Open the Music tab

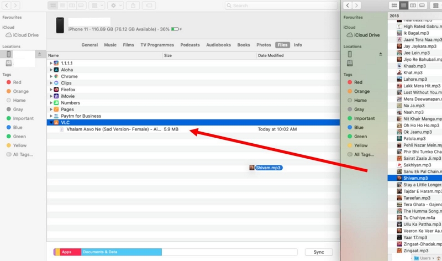point(110,45)
